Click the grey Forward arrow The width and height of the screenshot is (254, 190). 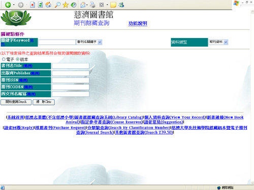point(21,5)
